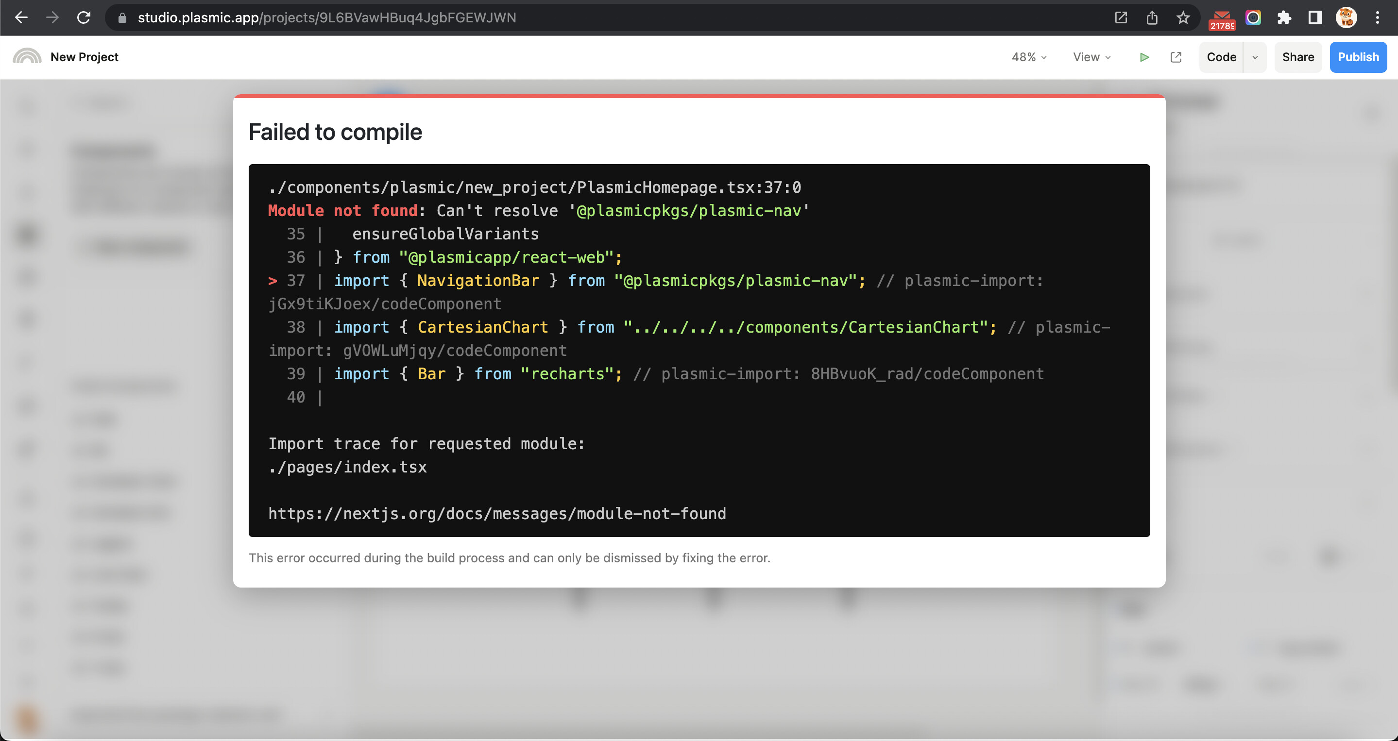Click the browser Back arrow

(x=21, y=17)
